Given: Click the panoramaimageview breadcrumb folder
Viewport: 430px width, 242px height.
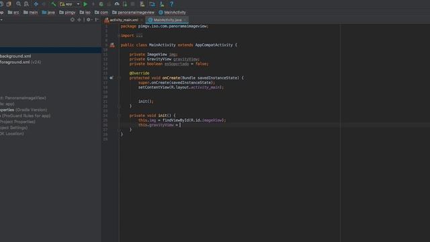Looking at the screenshot, I should point(133,12).
